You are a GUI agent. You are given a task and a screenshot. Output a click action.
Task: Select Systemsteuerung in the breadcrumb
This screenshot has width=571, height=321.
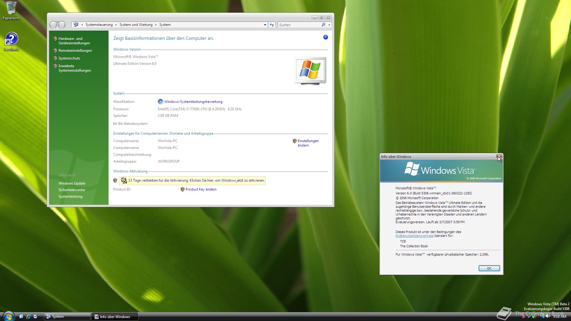99,25
